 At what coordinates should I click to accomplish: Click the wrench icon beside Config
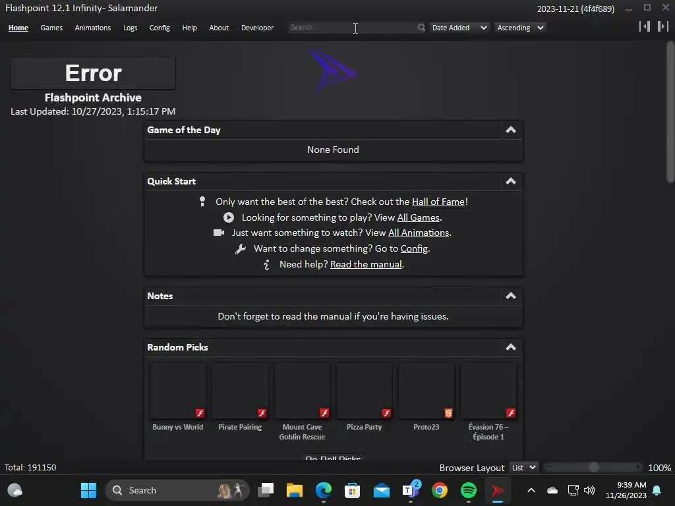pos(241,248)
